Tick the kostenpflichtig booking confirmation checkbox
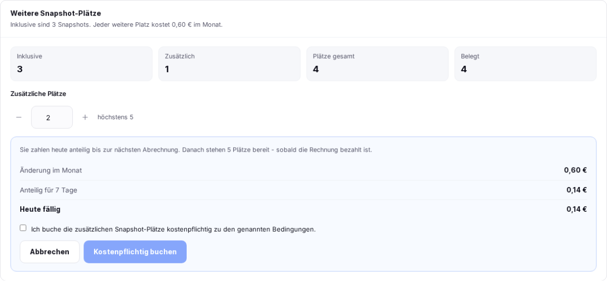The width and height of the screenshot is (607, 281). click(x=23, y=228)
